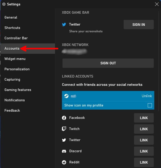
Task: Link the Facebook account
Action: (144, 118)
